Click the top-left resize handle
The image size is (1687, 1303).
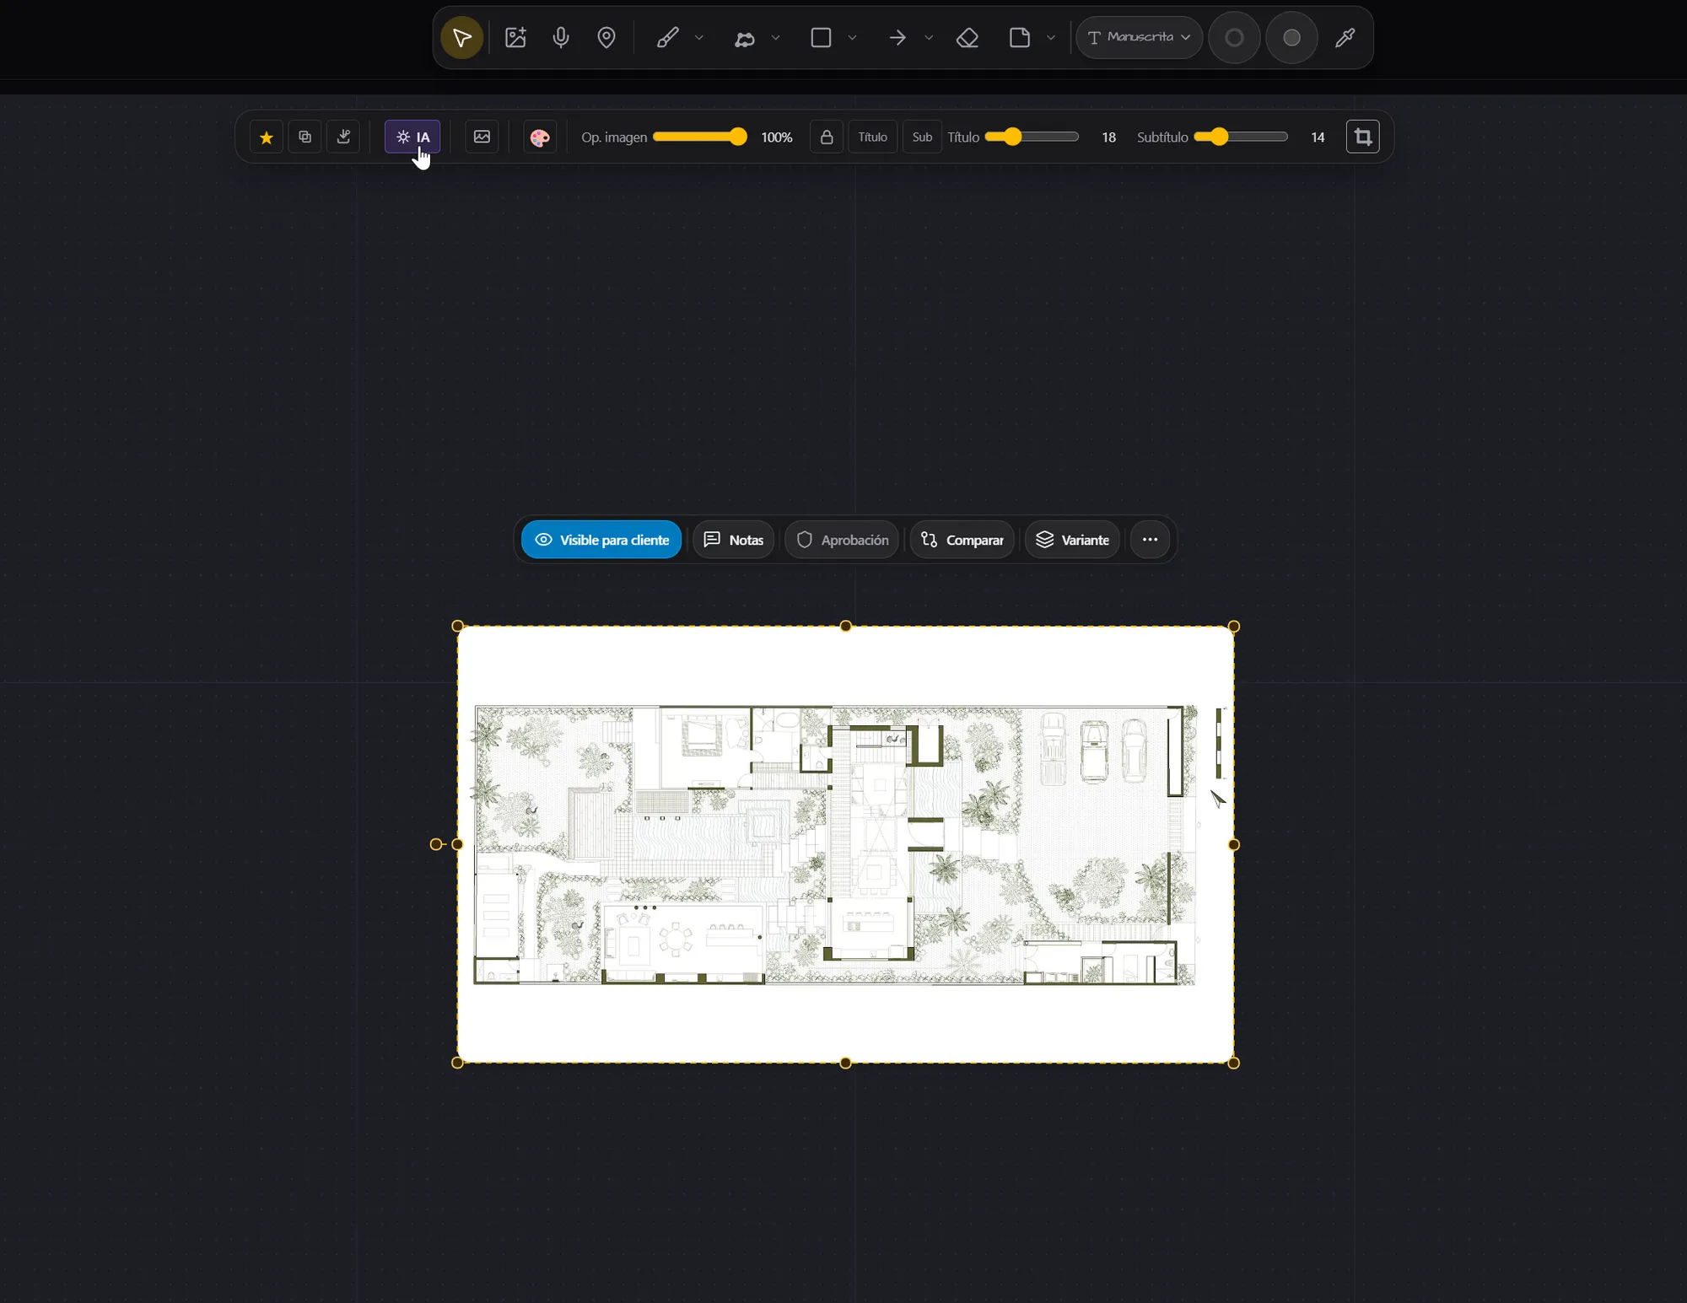tap(458, 626)
